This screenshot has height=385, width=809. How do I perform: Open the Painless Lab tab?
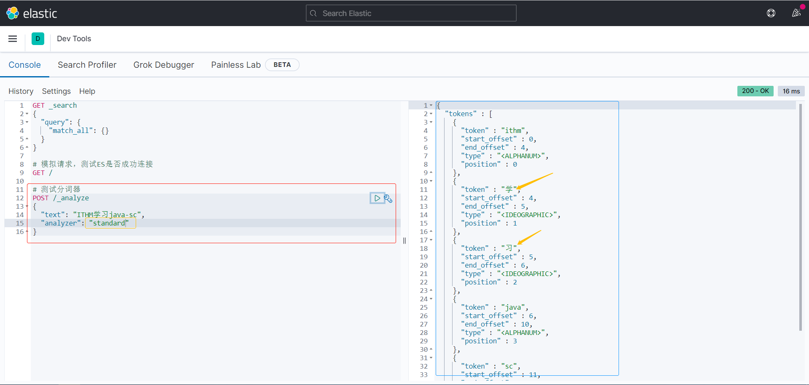pos(236,65)
